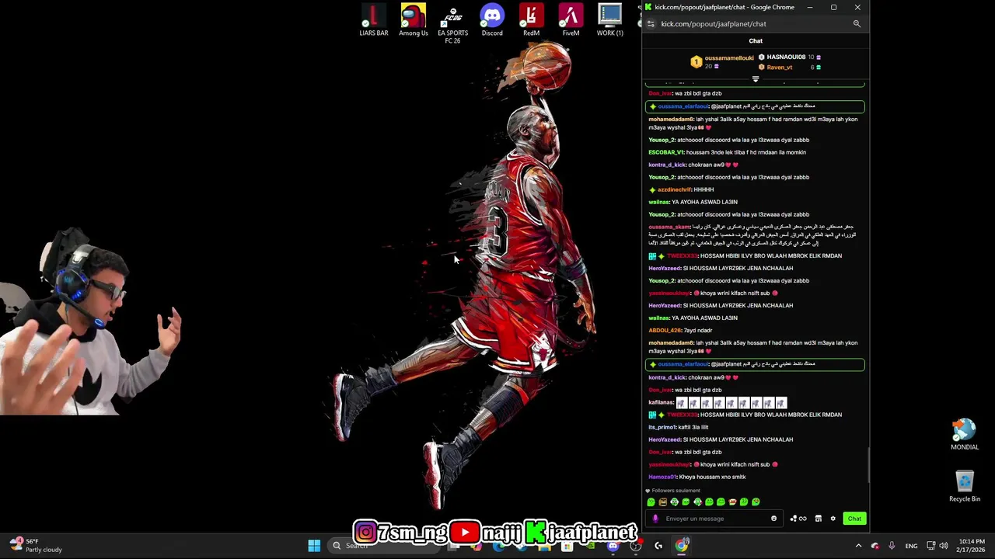Open the LIARS BAR desktop shortcut
Screen dimensions: 995x559
tap(373, 21)
